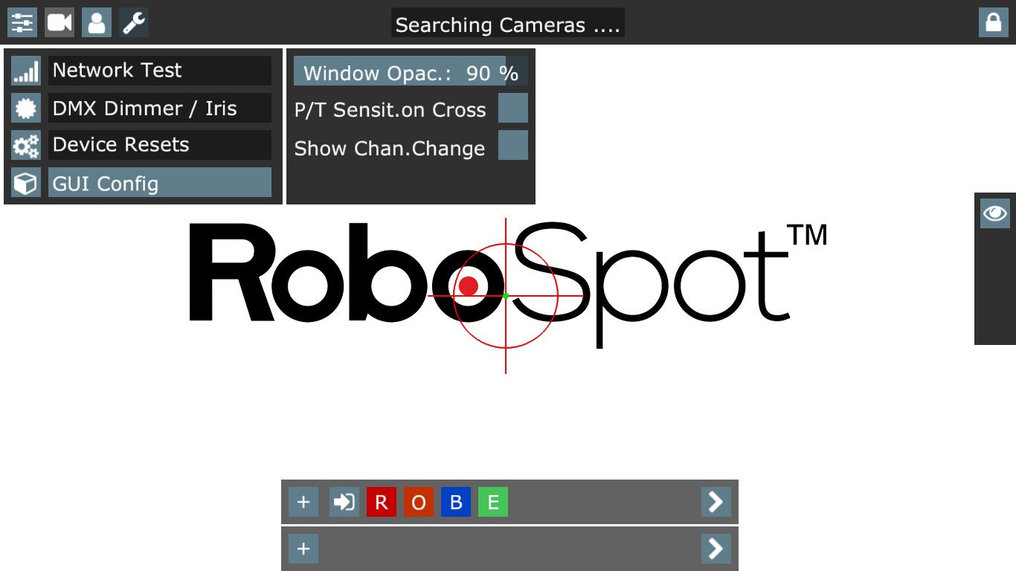Viewport: 1016px width, 571px height.
Task: Toggle the eye visibility icon on right panel
Action: [994, 213]
